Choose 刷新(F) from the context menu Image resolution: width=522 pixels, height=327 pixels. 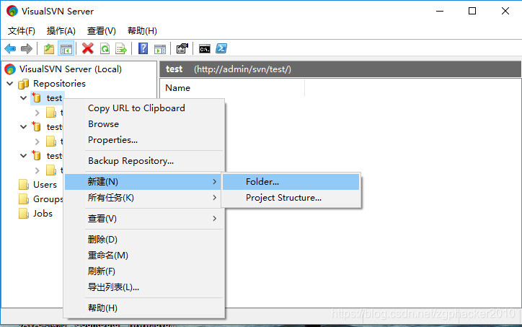(x=144, y=271)
